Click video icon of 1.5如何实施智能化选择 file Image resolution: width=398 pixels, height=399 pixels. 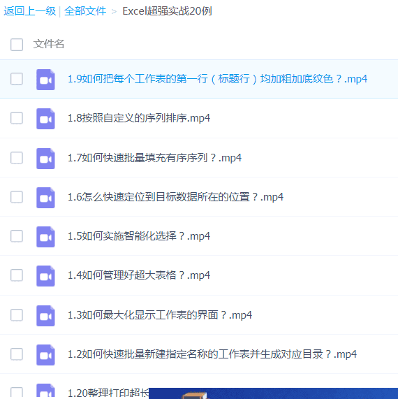[x=45, y=237]
